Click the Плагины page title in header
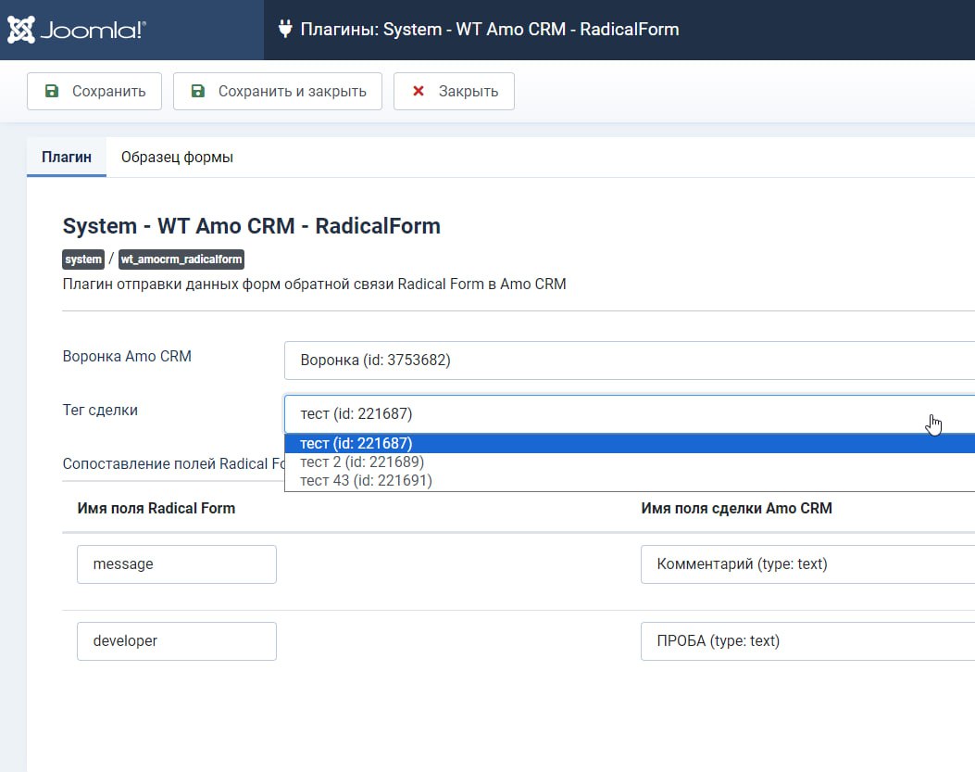This screenshot has width=975, height=772. [490, 30]
